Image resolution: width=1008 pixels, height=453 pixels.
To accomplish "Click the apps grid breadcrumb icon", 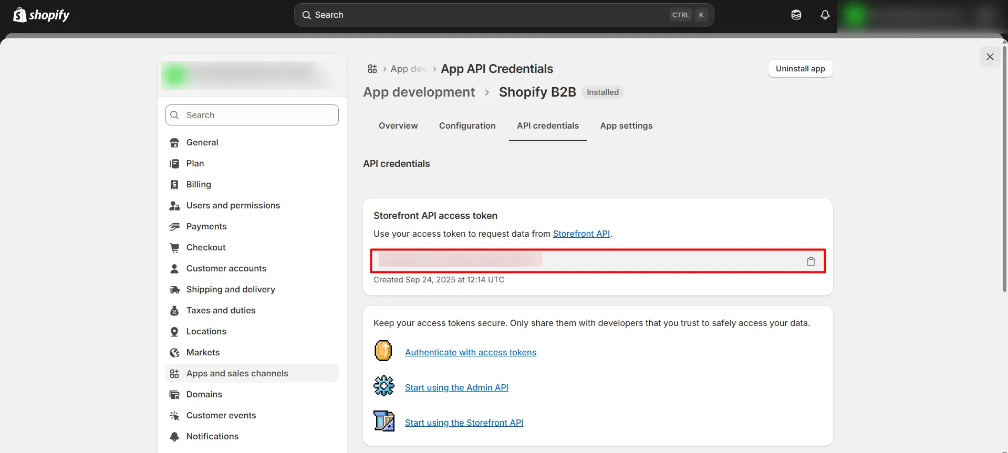I will 372,69.
